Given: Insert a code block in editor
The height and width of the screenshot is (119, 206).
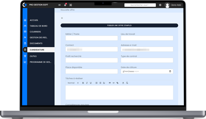Looking at the screenshot, I should coord(114,83).
